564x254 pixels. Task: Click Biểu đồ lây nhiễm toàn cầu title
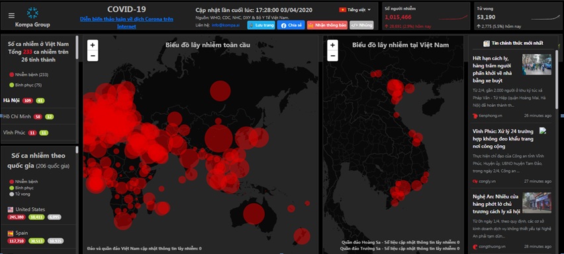point(208,45)
